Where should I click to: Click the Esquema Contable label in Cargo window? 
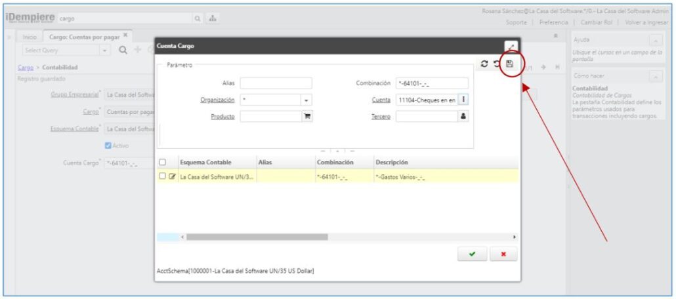75,129
